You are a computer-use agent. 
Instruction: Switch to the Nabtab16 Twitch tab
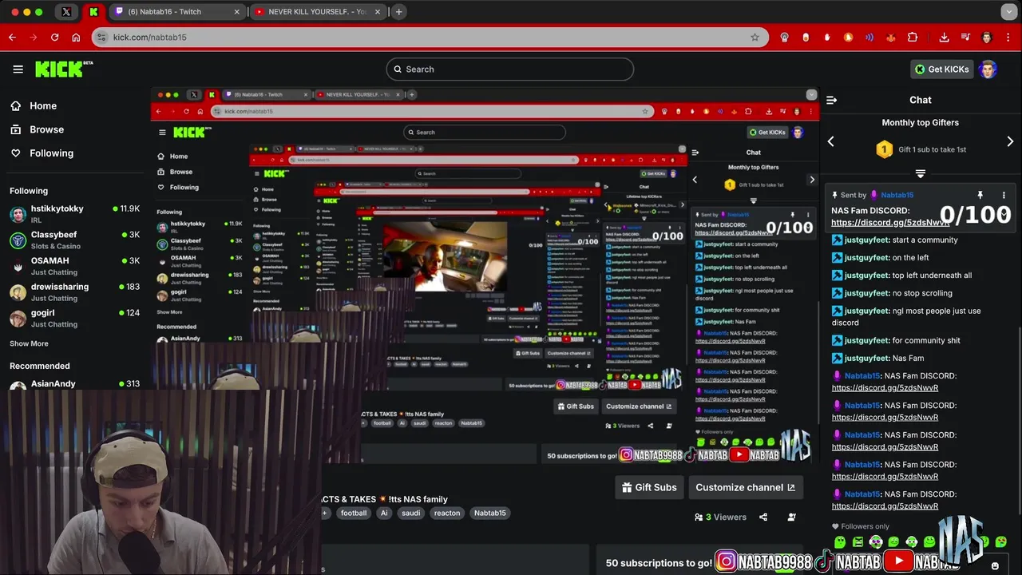coord(176,12)
